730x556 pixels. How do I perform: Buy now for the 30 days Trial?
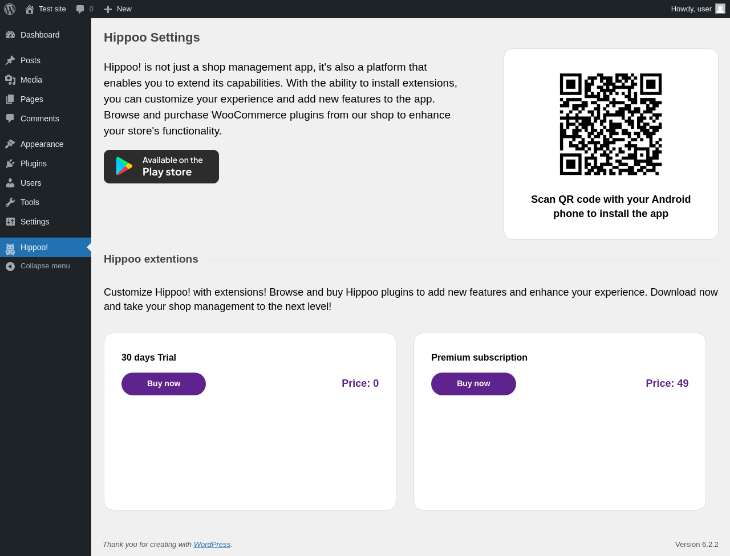click(164, 384)
